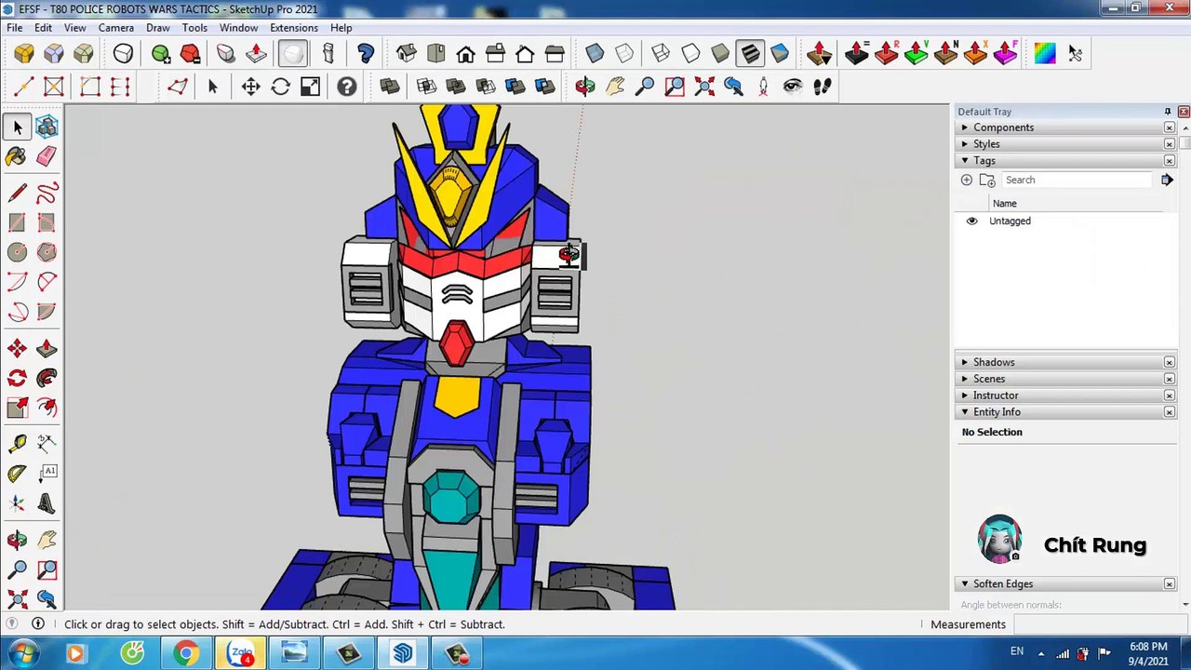Viewport: 1191px width, 670px height.
Task: Click the Zoom Window tool in top toolbar
Action: pos(675,87)
